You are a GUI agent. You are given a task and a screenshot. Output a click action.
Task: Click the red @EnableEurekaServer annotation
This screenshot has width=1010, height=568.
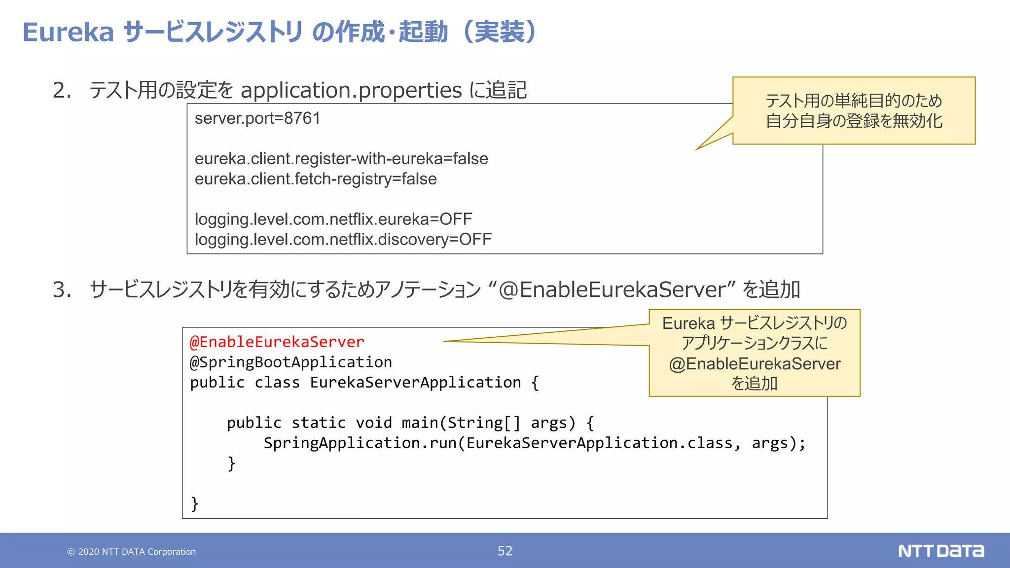[277, 342]
